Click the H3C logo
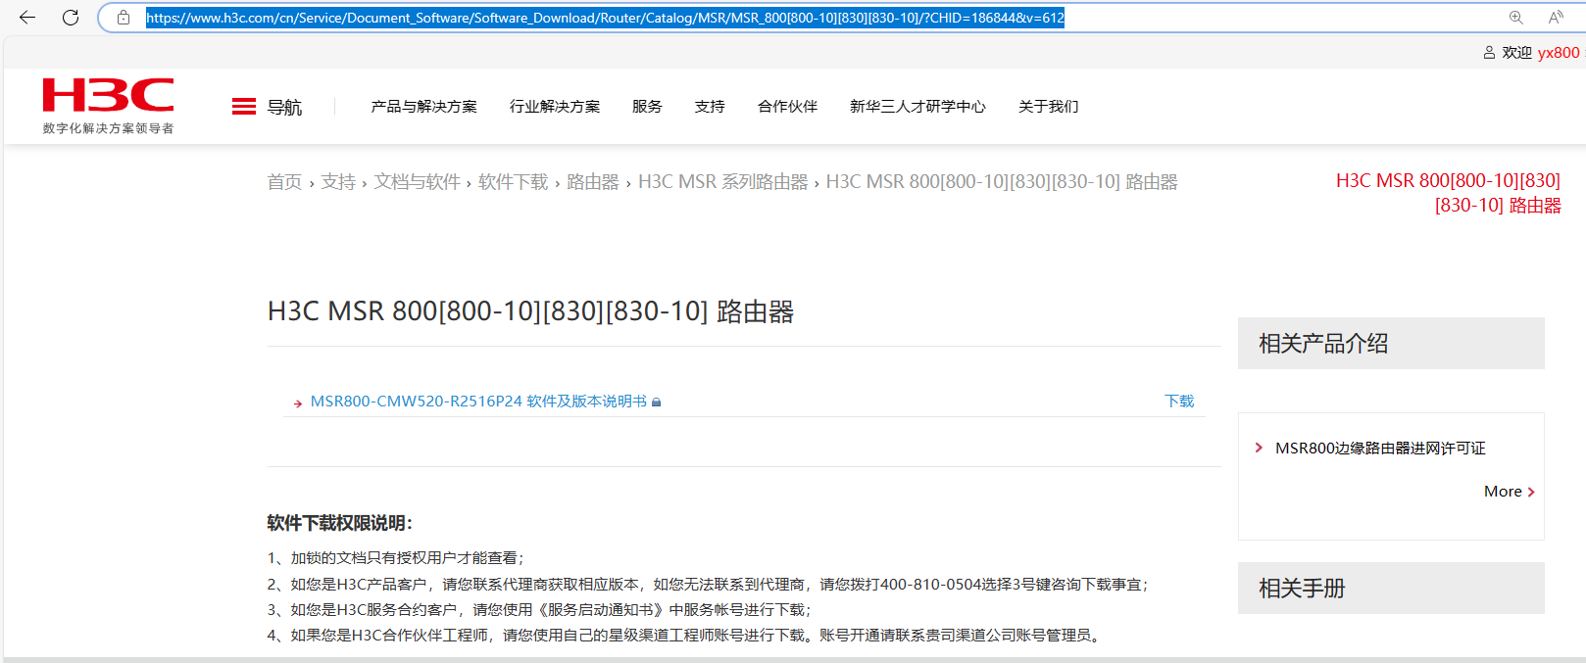 point(108,95)
